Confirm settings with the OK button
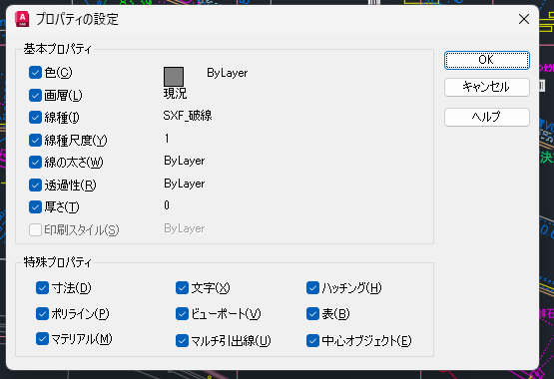 pos(487,60)
